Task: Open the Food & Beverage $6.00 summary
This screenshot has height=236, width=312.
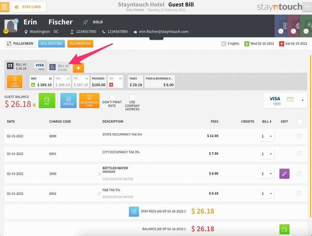Action: point(160,82)
